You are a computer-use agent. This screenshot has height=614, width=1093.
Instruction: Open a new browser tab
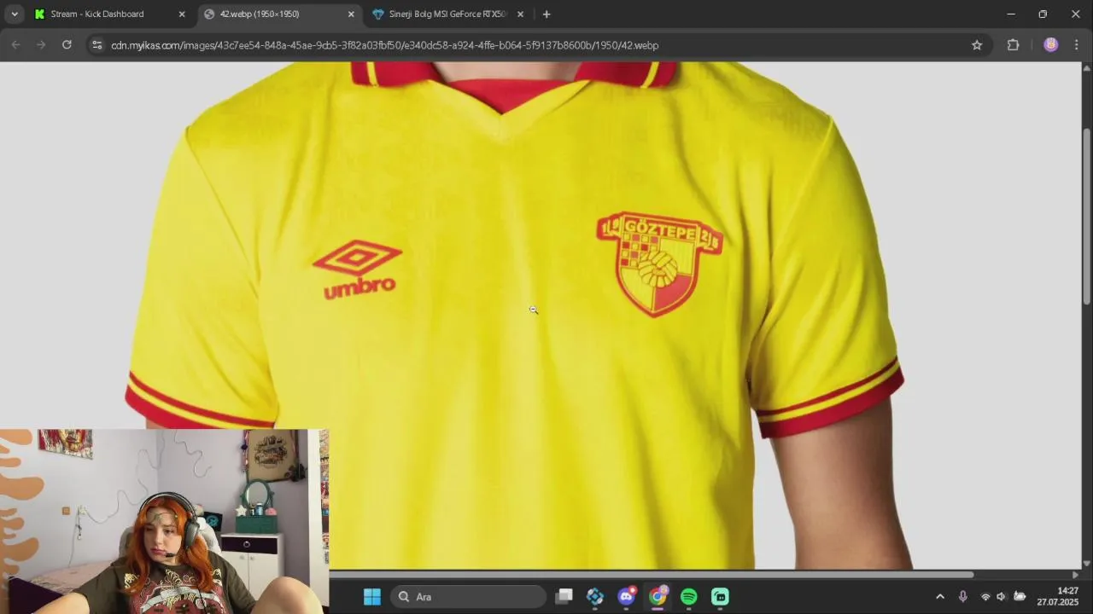click(x=546, y=14)
